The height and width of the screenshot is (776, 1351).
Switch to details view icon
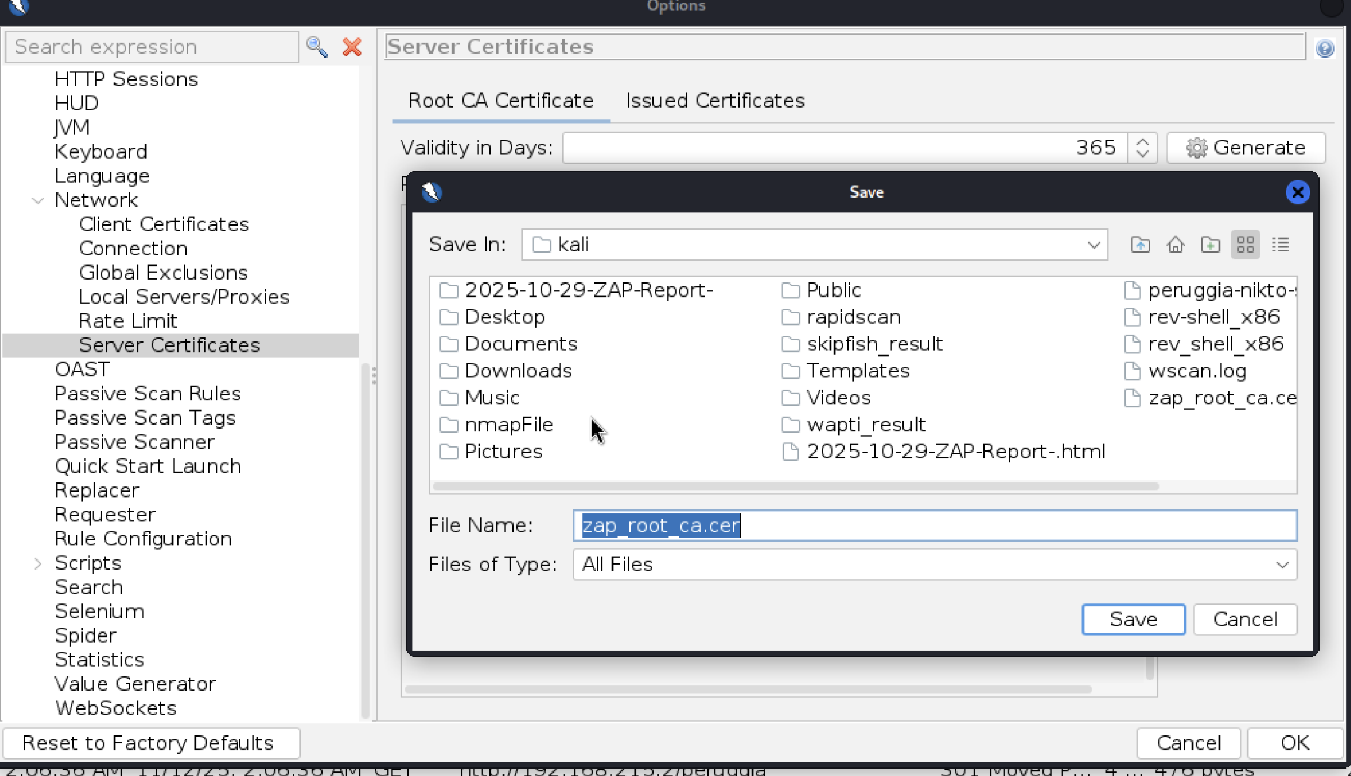pos(1281,245)
